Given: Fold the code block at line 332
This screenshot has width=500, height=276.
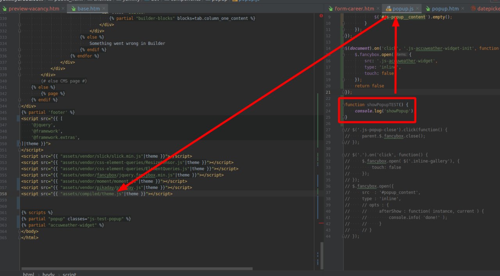Looking at the screenshot, I should click(x=20, y=31).
